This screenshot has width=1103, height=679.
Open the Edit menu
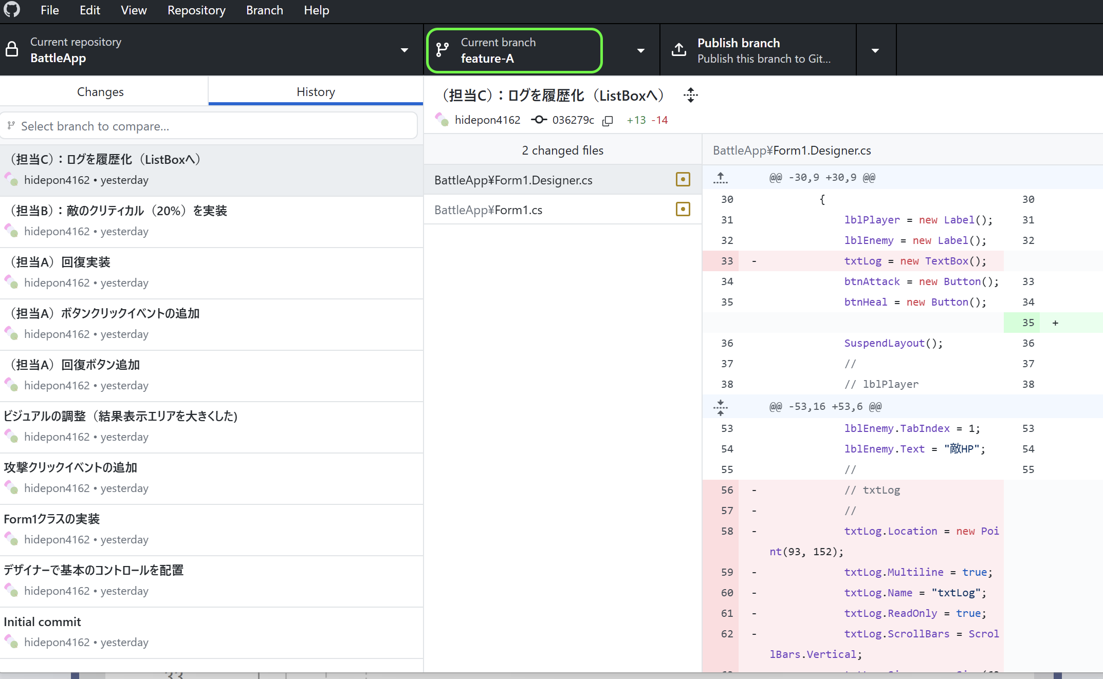[90, 10]
